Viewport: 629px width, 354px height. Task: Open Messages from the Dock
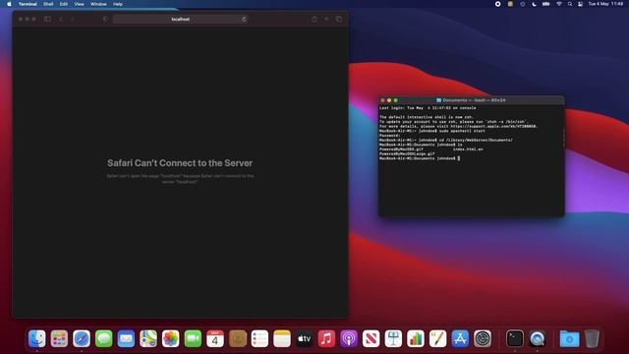pyautogui.click(x=104, y=338)
